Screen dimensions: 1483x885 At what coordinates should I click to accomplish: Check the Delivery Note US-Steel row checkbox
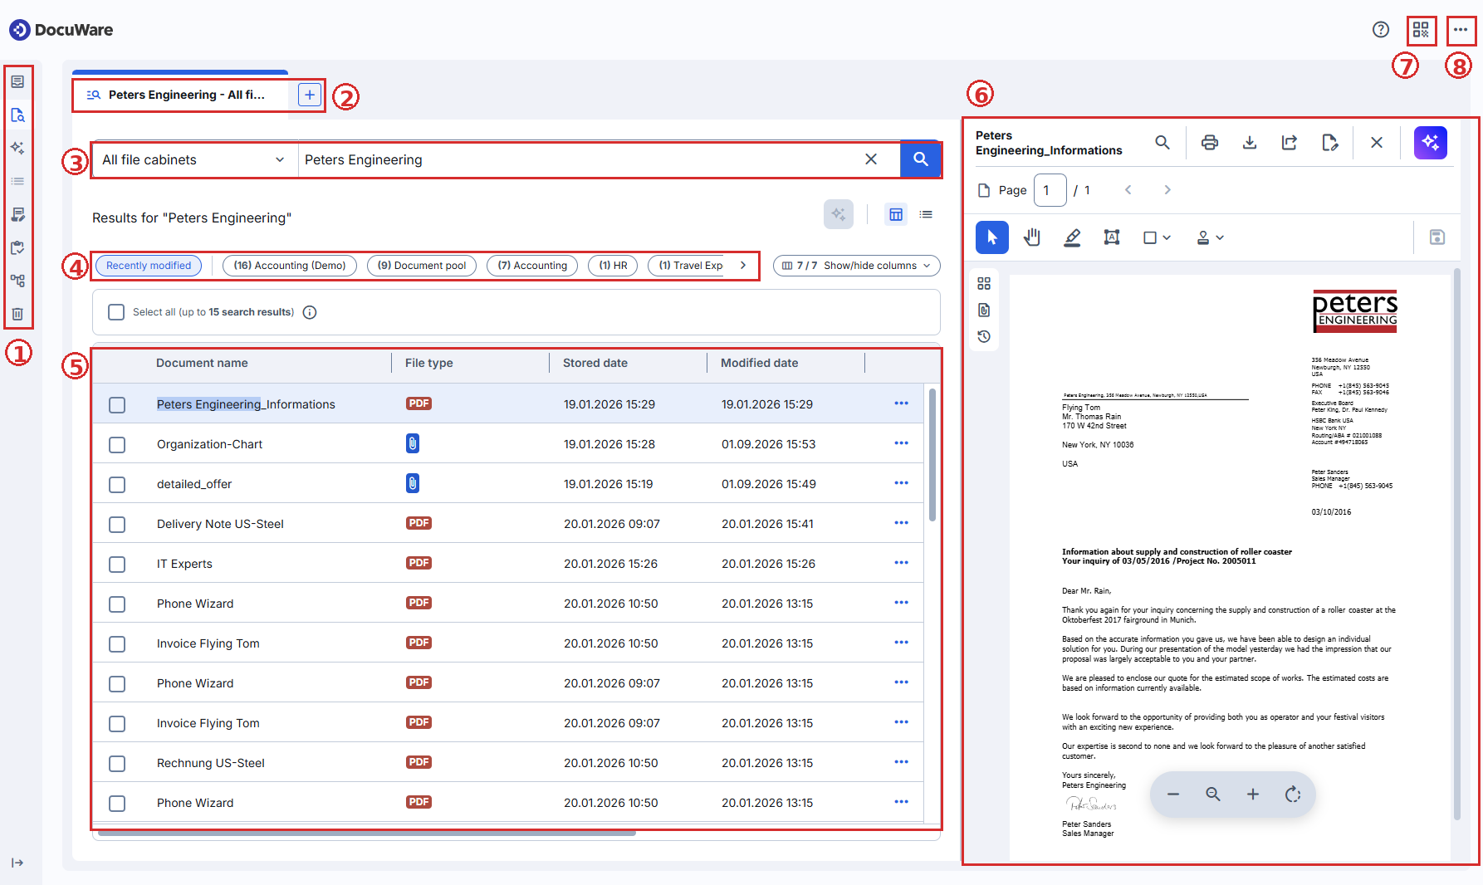(117, 524)
